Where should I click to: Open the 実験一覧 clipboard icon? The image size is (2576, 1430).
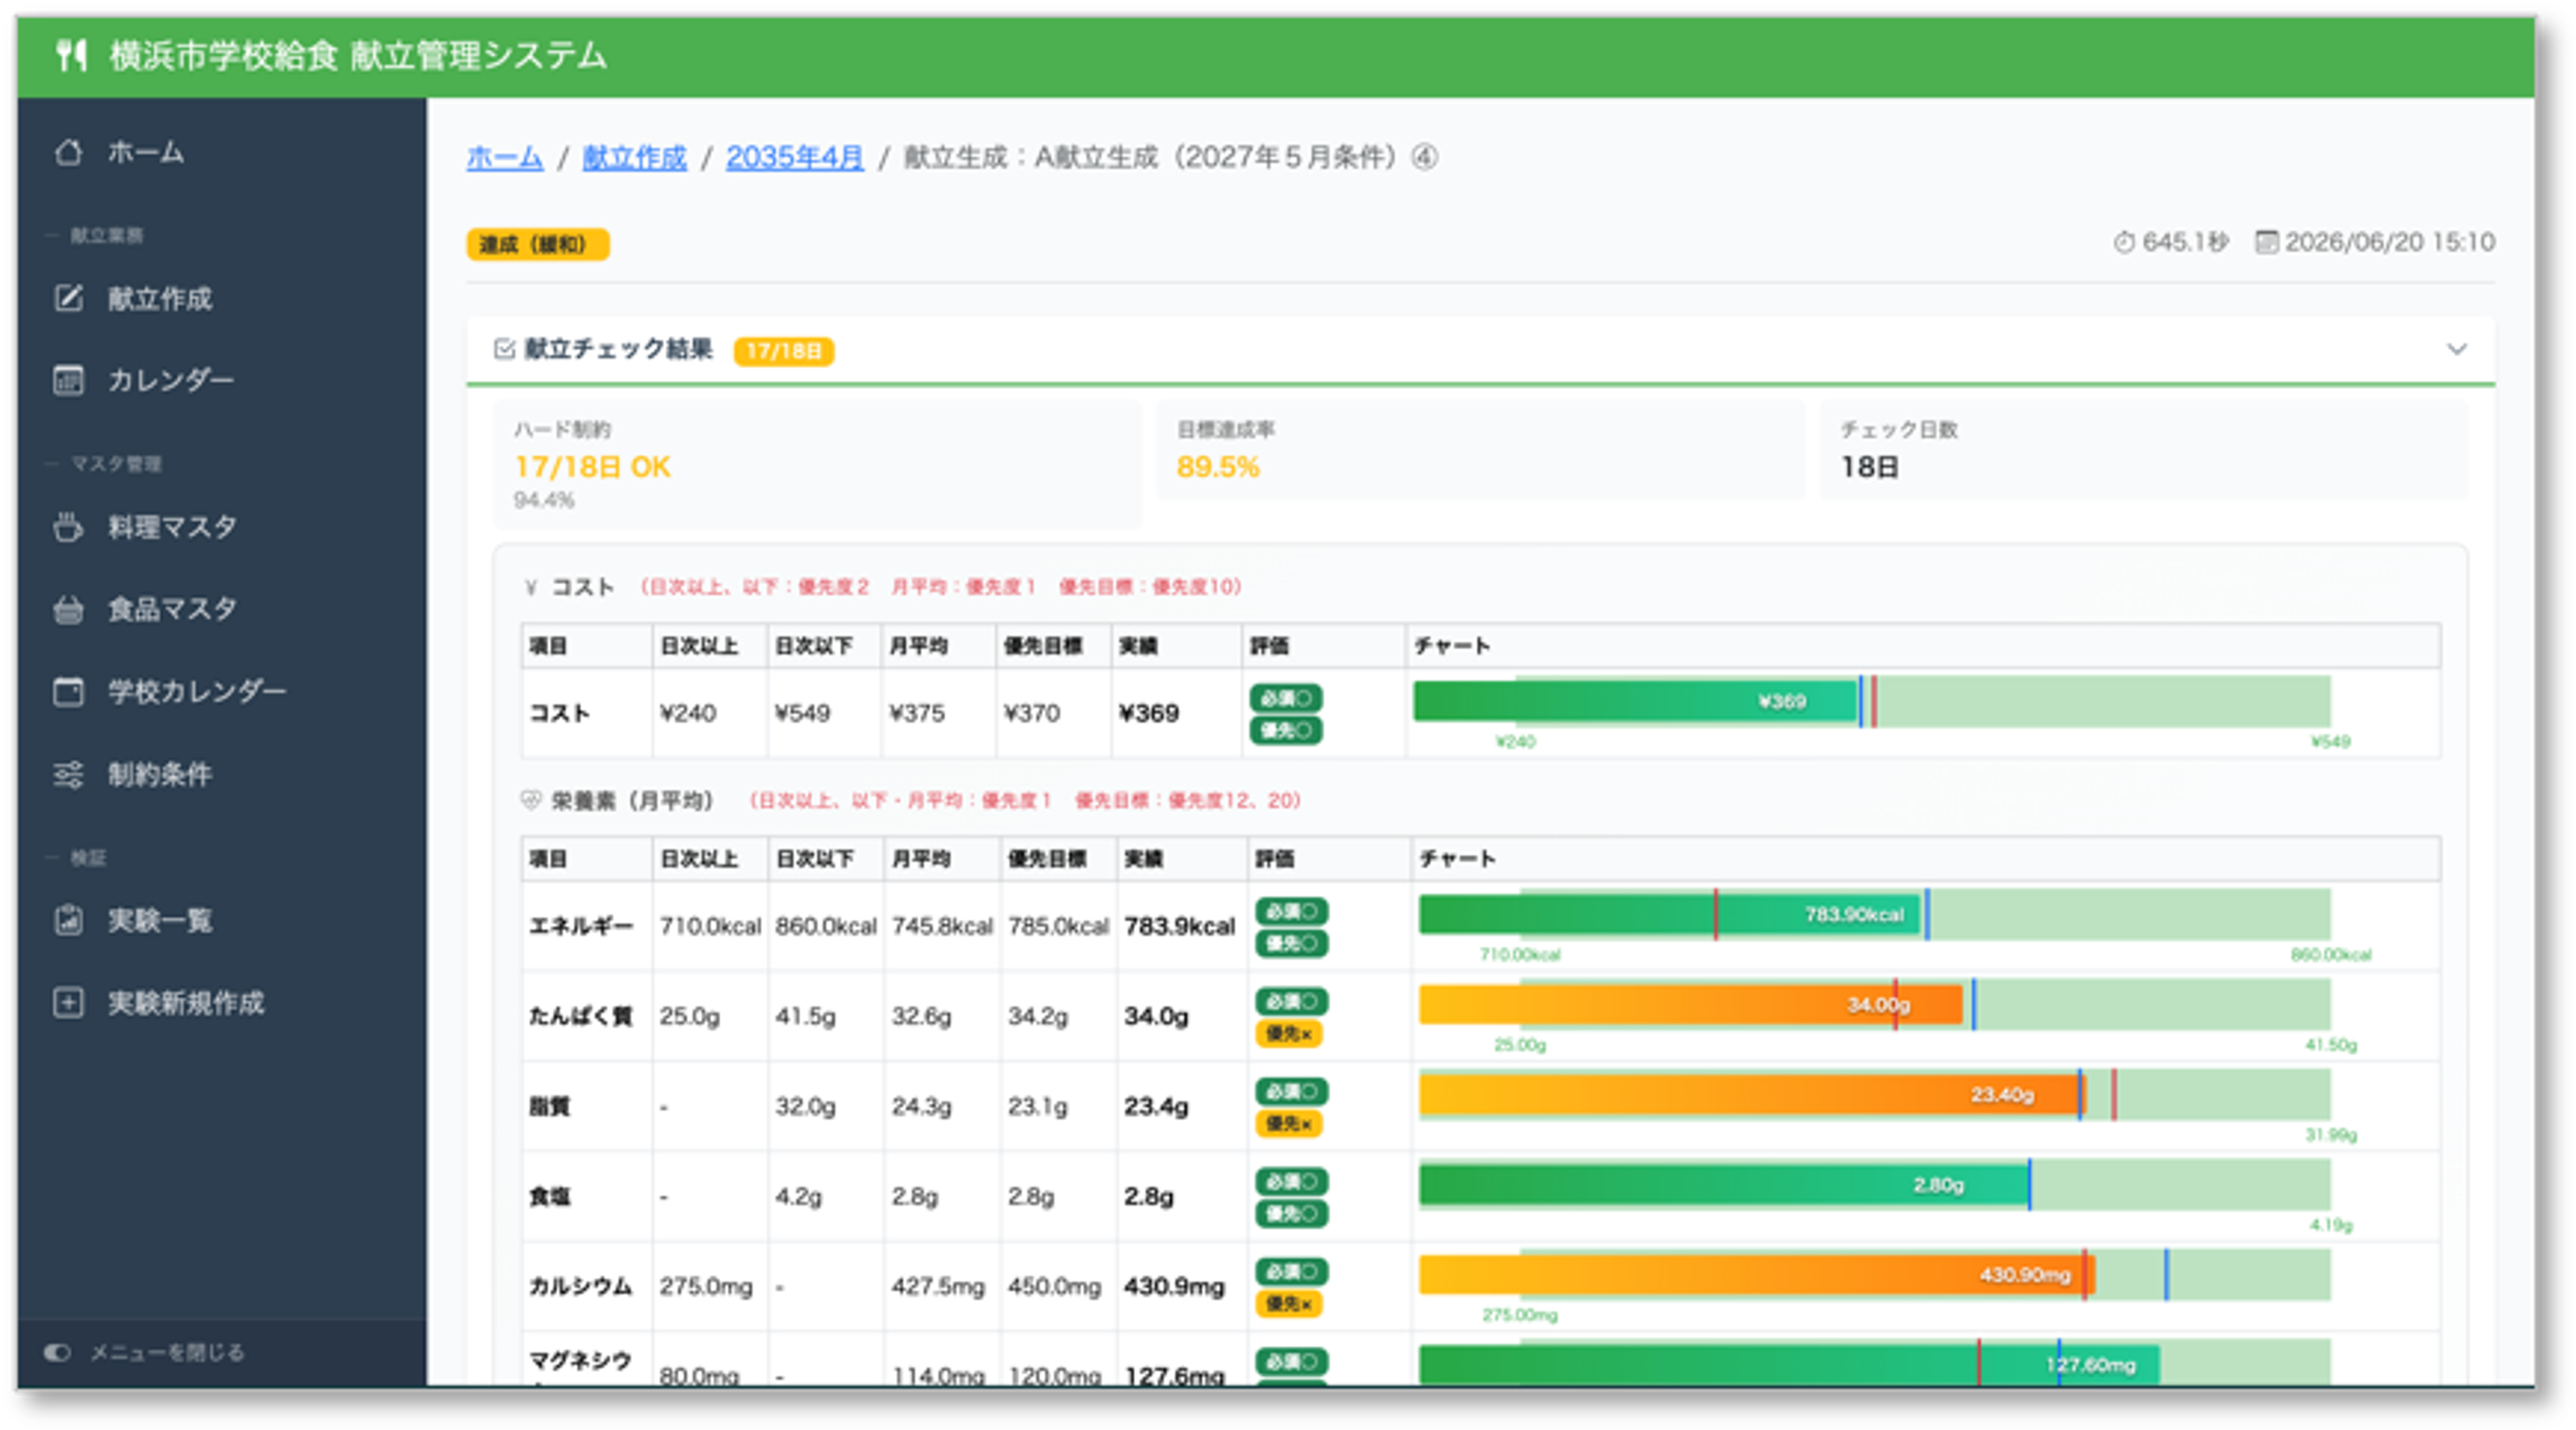click(x=68, y=920)
